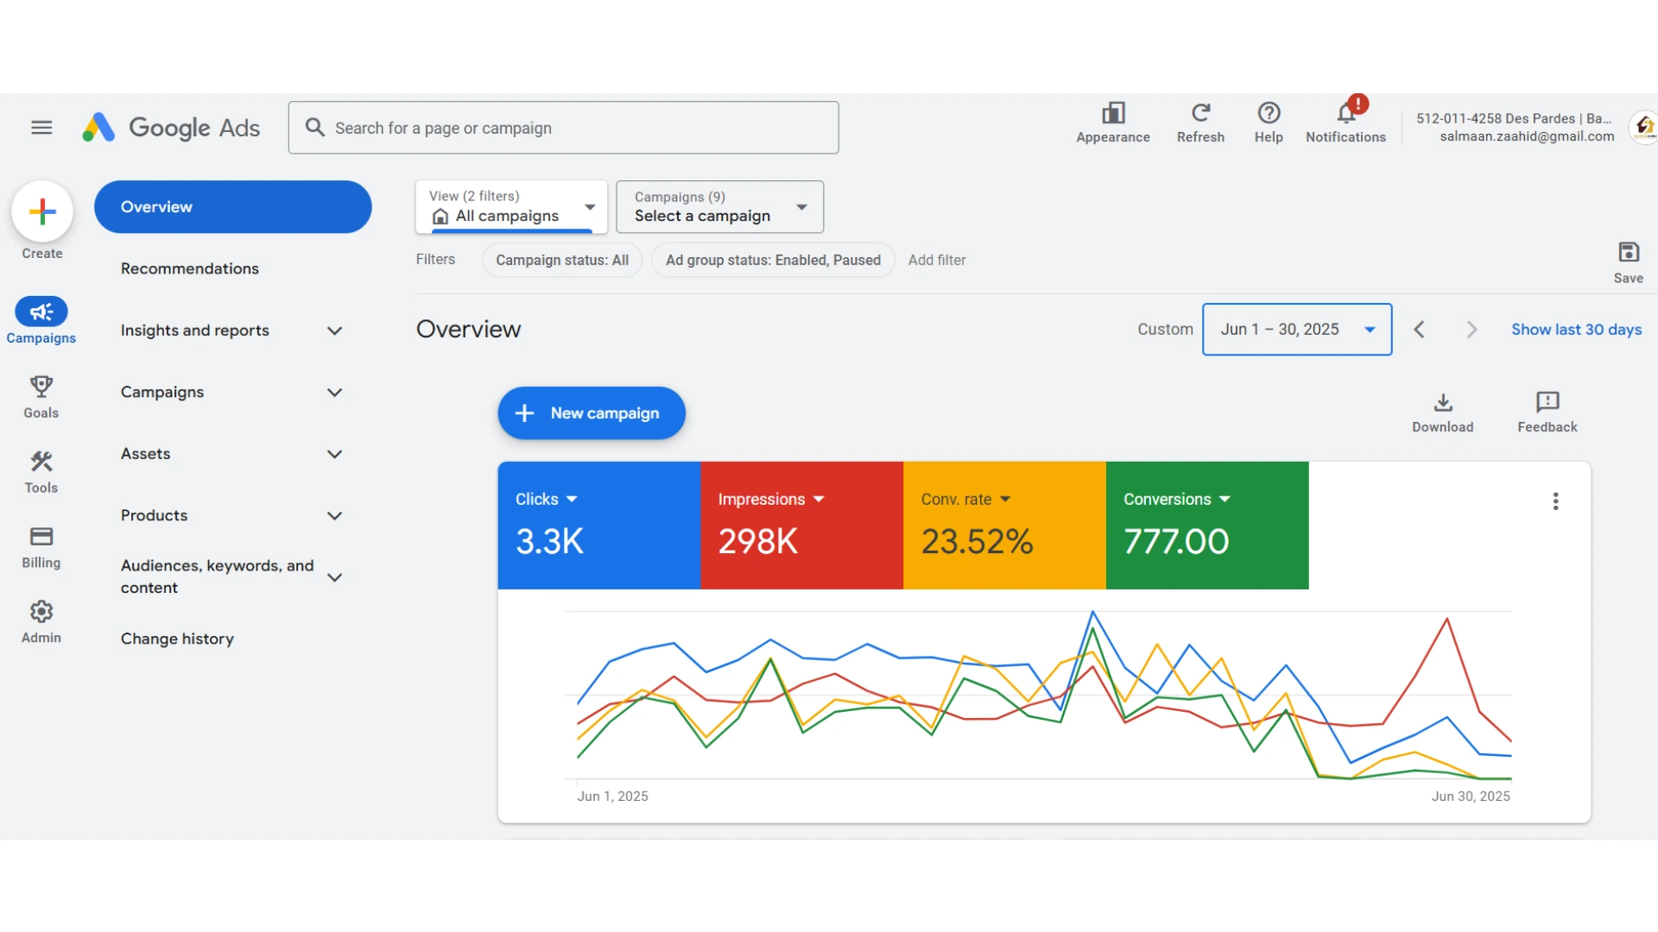Click the account profile avatar
The width and height of the screenshot is (1658, 932).
[1643, 127]
